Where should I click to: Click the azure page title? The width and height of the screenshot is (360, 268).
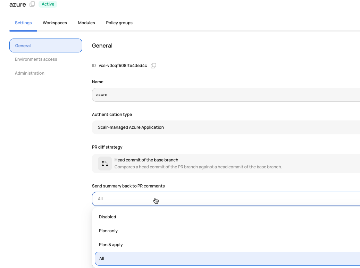pyautogui.click(x=18, y=5)
